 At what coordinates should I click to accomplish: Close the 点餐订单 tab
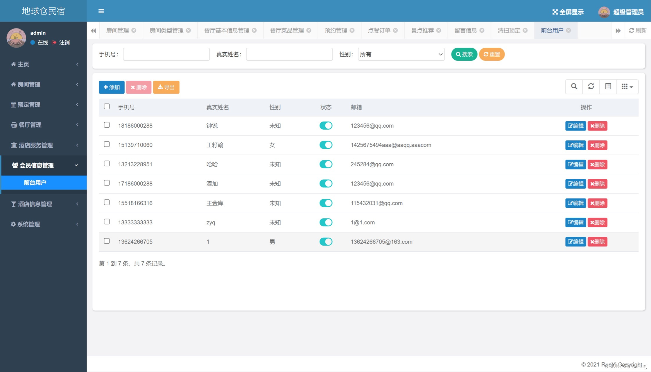coord(395,31)
